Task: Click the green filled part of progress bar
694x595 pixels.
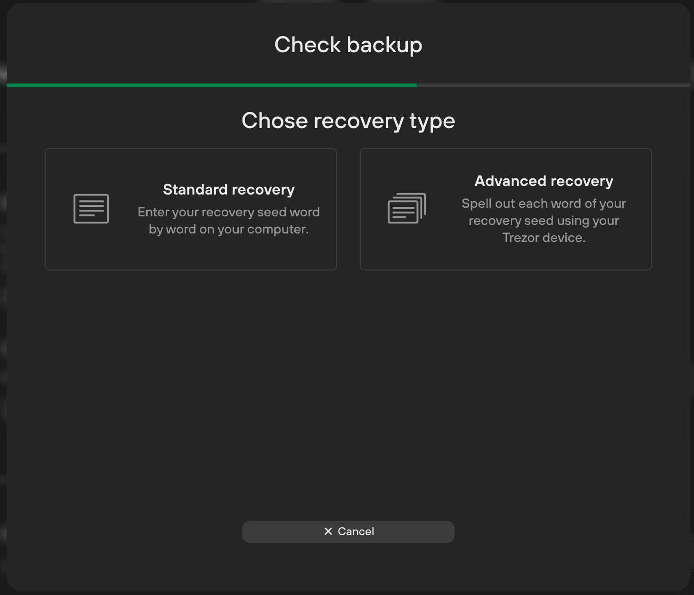Action: pos(212,85)
